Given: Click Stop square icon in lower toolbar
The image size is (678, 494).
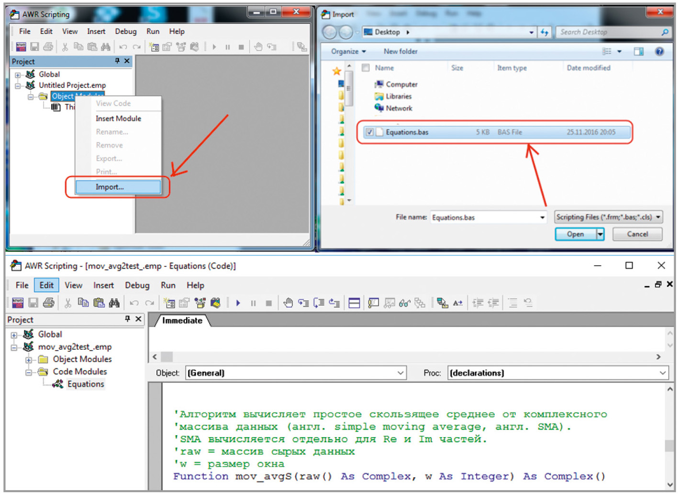Looking at the screenshot, I should (269, 303).
